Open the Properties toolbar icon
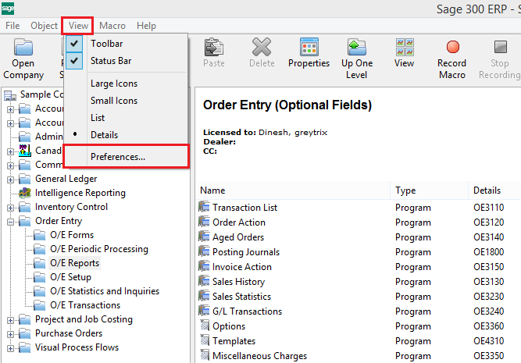 click(309, 47)
